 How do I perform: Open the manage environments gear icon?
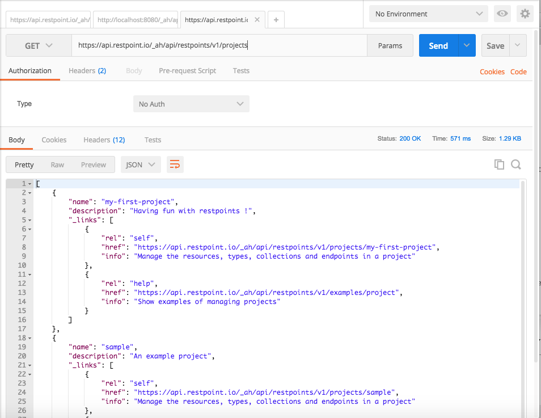(525, 14)
